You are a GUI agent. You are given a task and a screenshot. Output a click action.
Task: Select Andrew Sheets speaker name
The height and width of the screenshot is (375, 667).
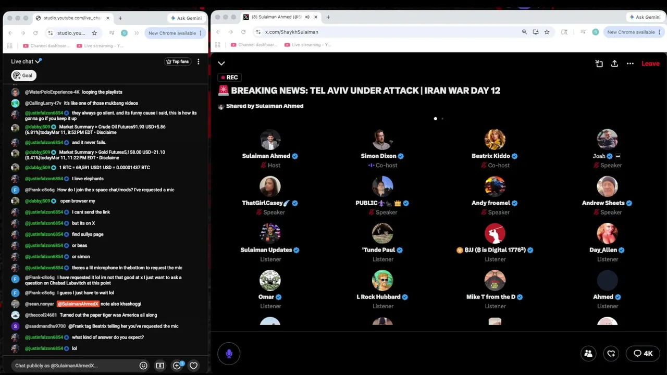[603, 203]
